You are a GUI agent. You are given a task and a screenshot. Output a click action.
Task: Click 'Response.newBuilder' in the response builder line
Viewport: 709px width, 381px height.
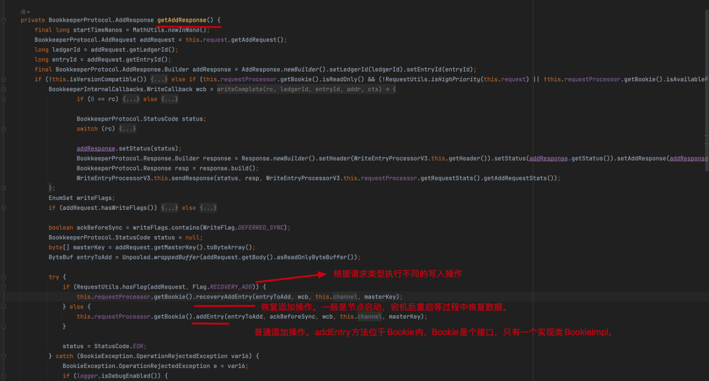[275, 159]
